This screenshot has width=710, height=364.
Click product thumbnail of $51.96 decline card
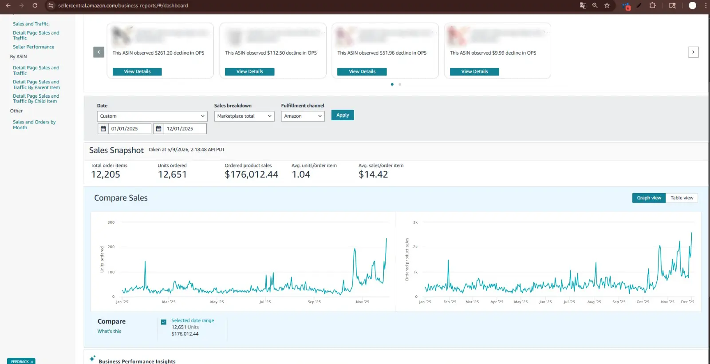pos(346,36)
